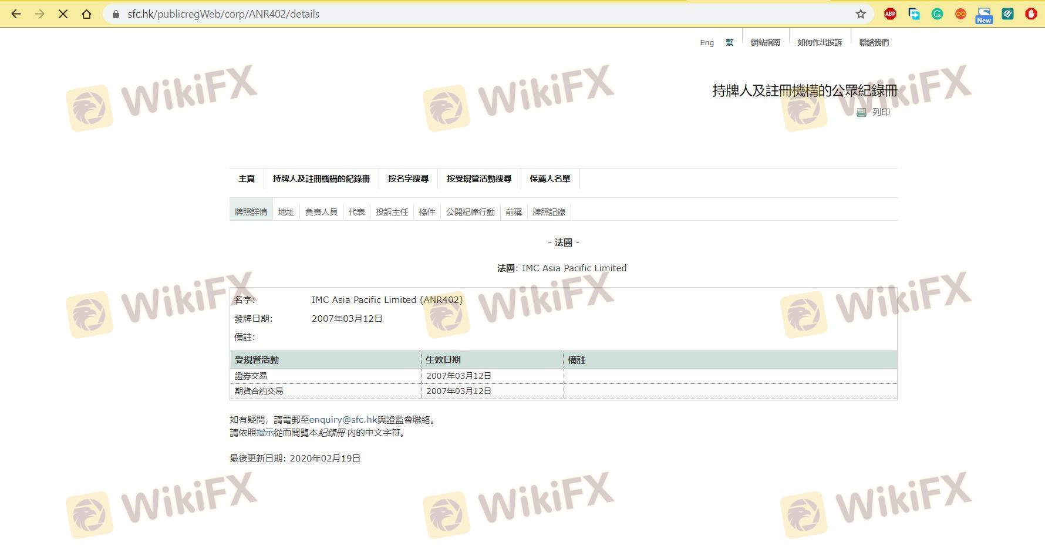
Task: Open the 網站指南 site map link
Action: [765, 43]
